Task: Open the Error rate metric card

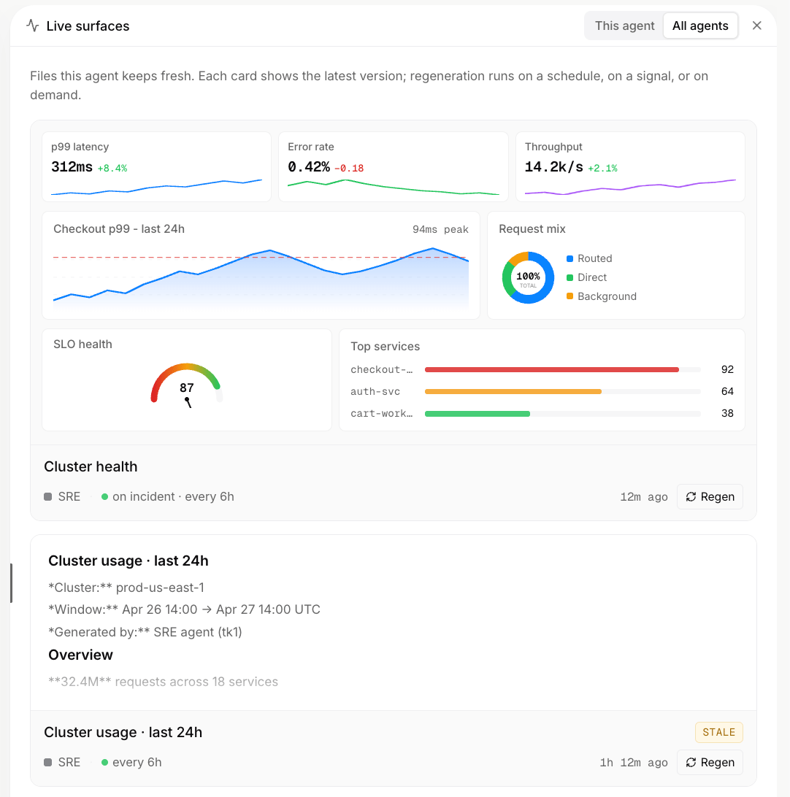Action: click(394, 167)
